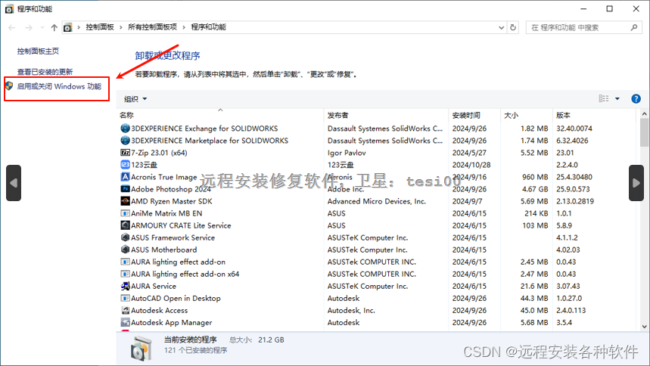650x366 pixels.
Task: Expand chevron before 控制面板 breadcrumb
Action: pos(79,27)
